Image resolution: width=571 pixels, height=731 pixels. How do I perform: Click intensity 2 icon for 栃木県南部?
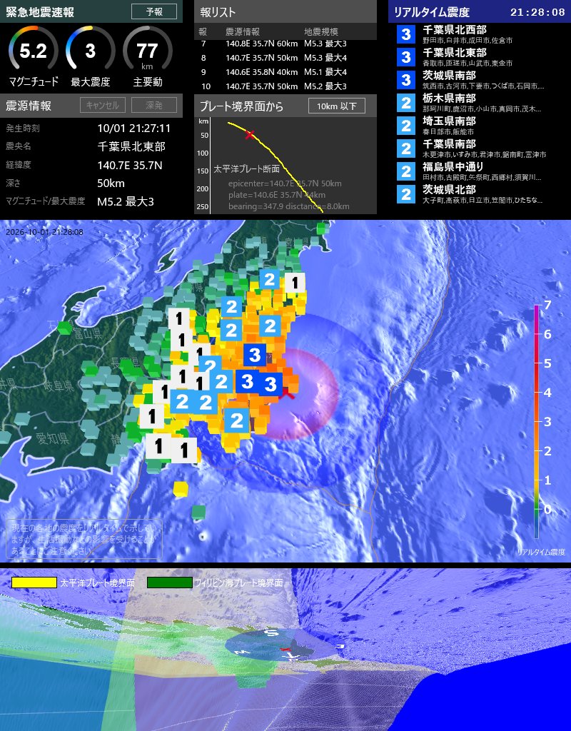coord(406,103)
